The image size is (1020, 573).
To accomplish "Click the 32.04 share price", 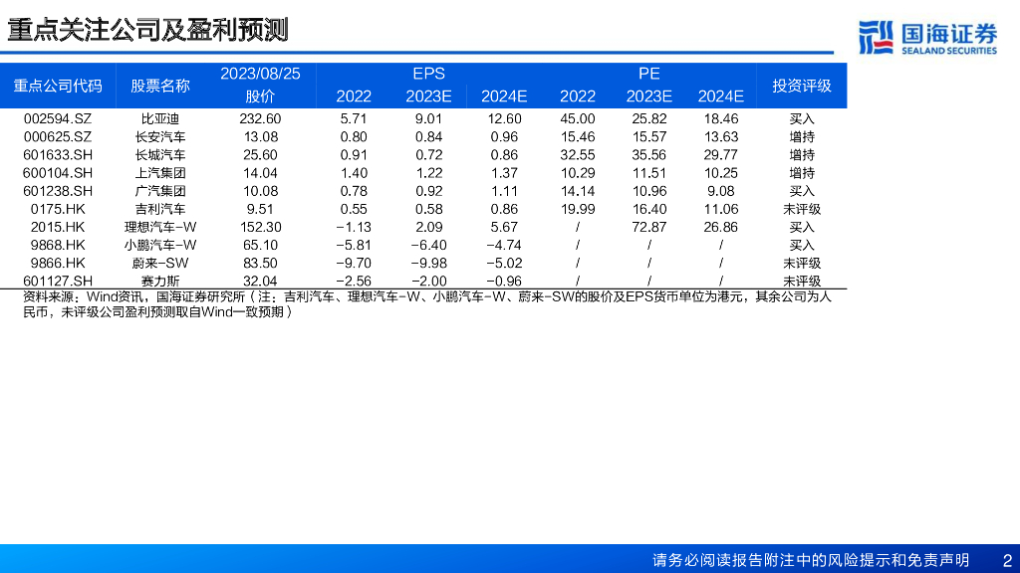I will (x=260, y=282).
